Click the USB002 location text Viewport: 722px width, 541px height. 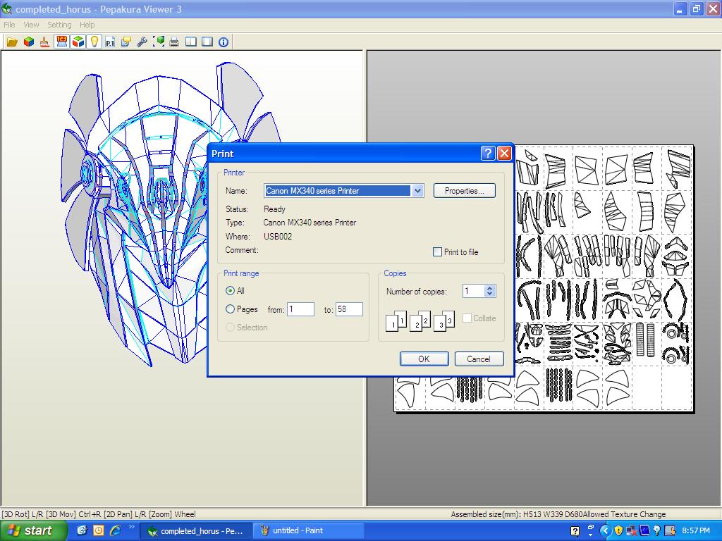[278, 237]
